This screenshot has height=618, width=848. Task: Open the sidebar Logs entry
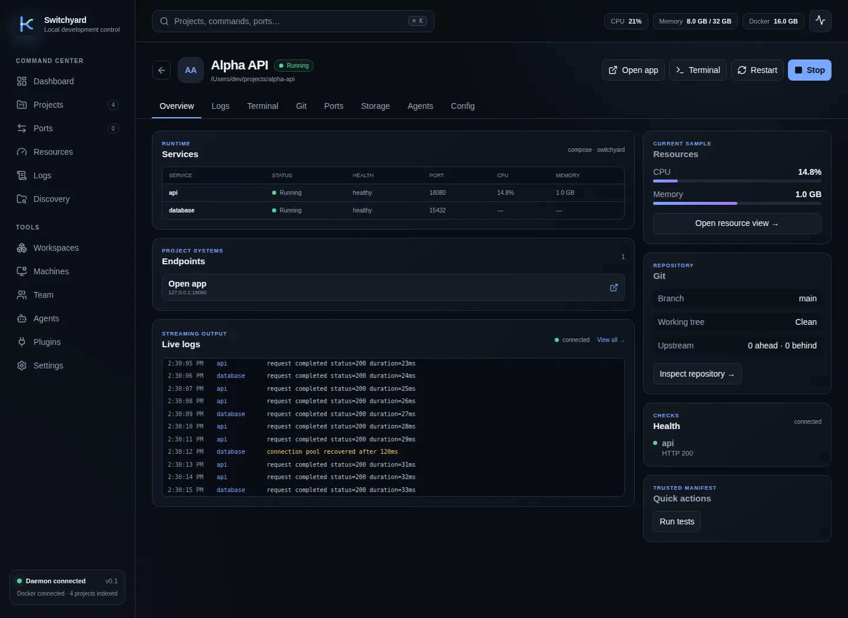[x=67, y=175]
